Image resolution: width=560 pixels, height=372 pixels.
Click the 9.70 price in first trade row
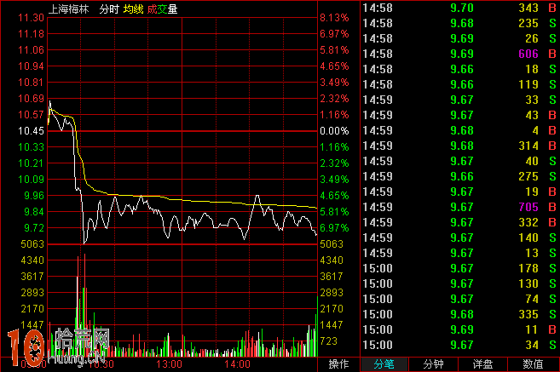point(462,8)
